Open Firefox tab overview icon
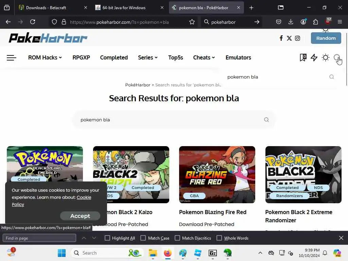Viewport: 348px width, 261px height. tap(7, 7)
